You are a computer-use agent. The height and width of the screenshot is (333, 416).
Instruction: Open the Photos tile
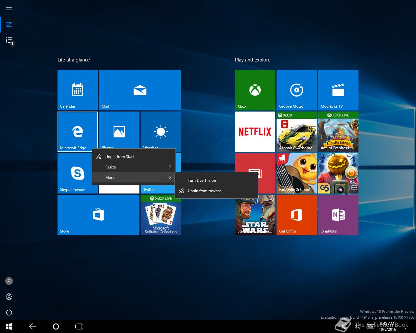pos(119,130)
